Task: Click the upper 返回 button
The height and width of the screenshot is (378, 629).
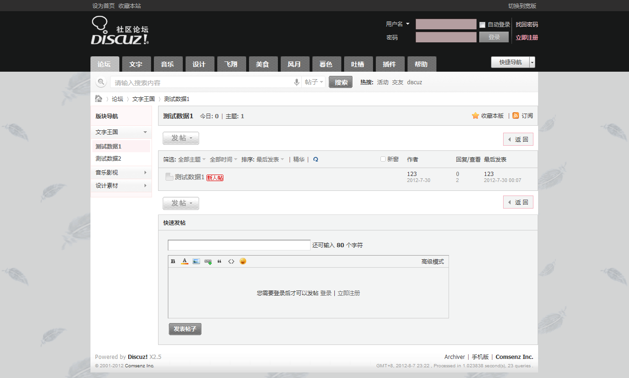Action: click(518, 139)
